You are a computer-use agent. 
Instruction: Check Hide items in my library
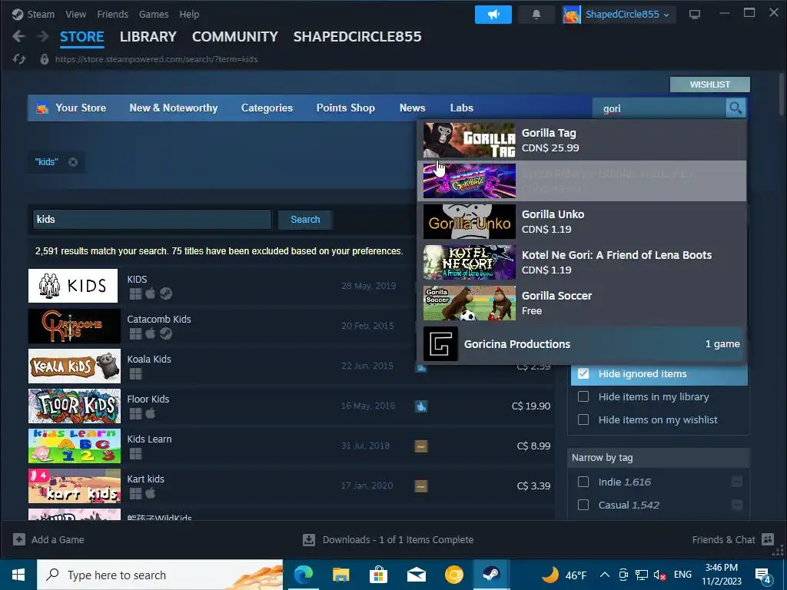[x=583, y=397]
